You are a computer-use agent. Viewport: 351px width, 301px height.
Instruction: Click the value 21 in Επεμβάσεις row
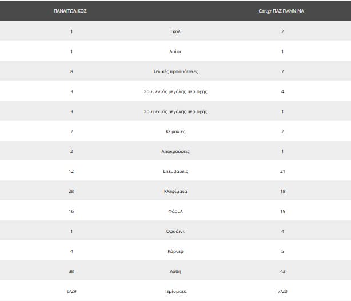pos(281,171)
